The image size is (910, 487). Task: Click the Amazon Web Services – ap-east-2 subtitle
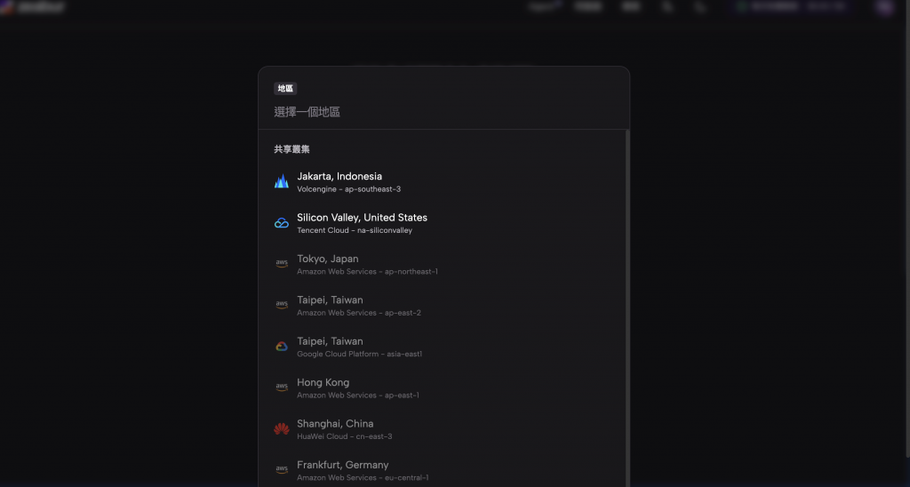coord(359,313)
